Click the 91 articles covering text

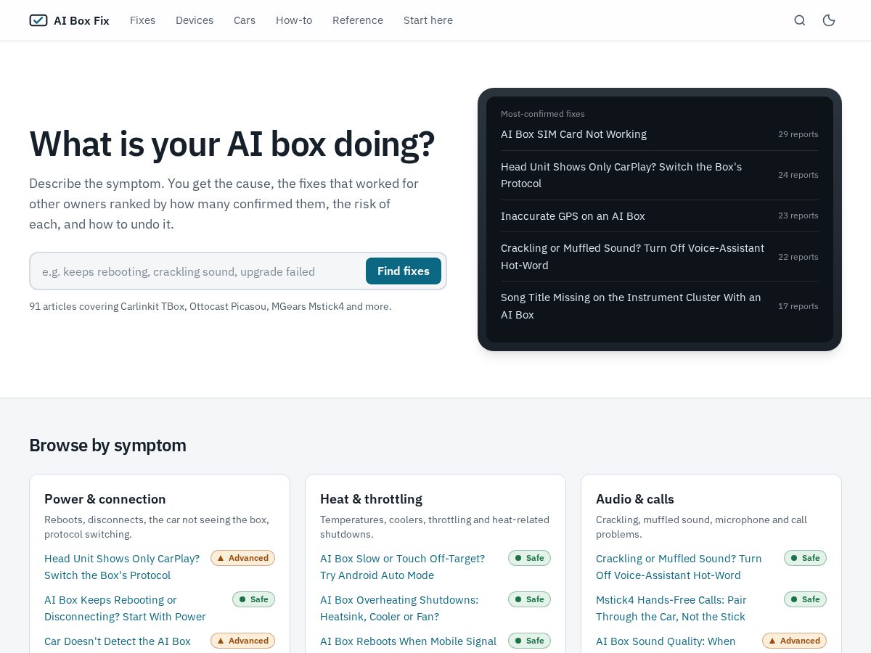click(x=210, y=306)
